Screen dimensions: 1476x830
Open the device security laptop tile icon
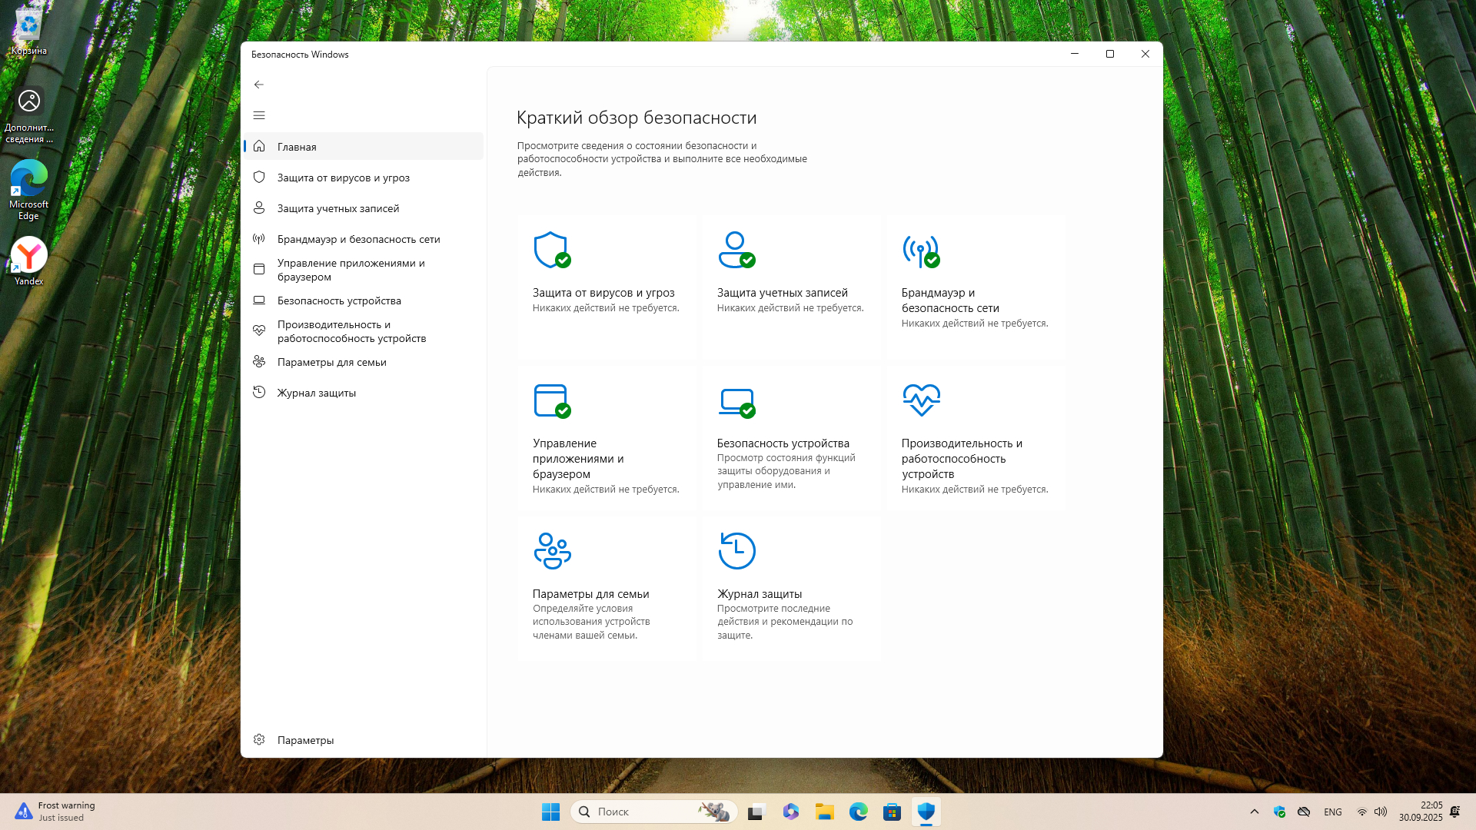(736, 400)
